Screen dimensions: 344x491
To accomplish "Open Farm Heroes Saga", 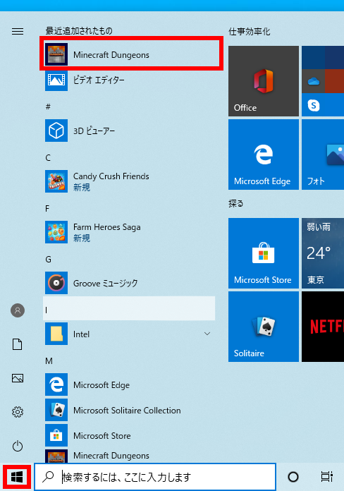I will pos(129,232).
